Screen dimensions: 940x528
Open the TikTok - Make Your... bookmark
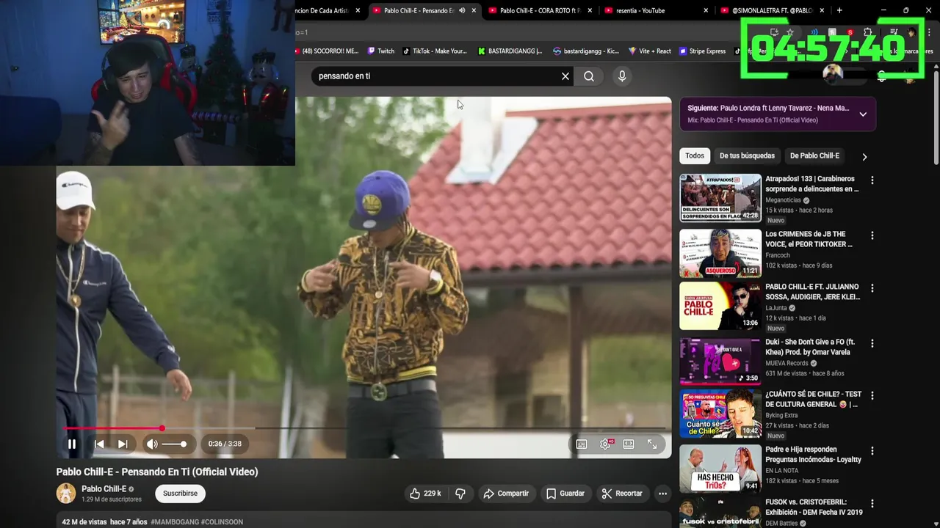click(x=435, y=51)
